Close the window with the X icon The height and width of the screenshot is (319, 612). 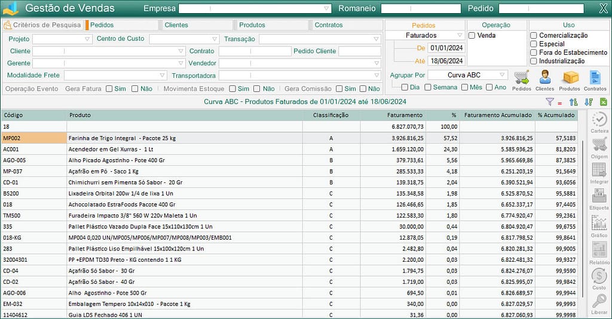[x=604, y=8]
